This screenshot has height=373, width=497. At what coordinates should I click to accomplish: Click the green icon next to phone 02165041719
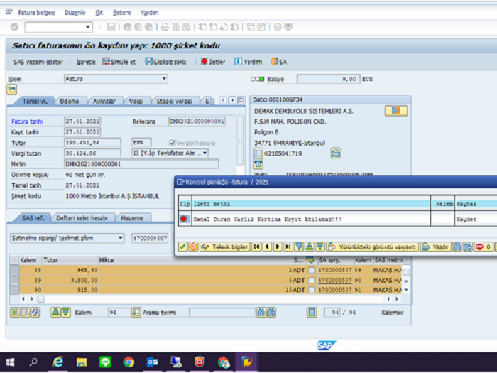[336, 153]
